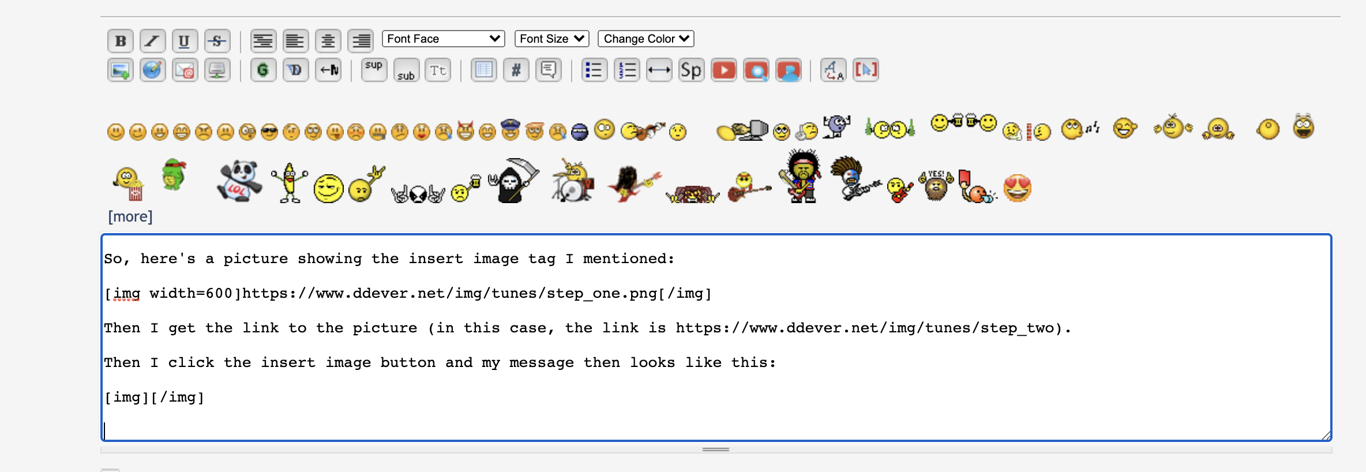Image resolution: width=1366 pixels, height=472 pixels.
Task: Click inside the message text area
Action: (715, 415)
